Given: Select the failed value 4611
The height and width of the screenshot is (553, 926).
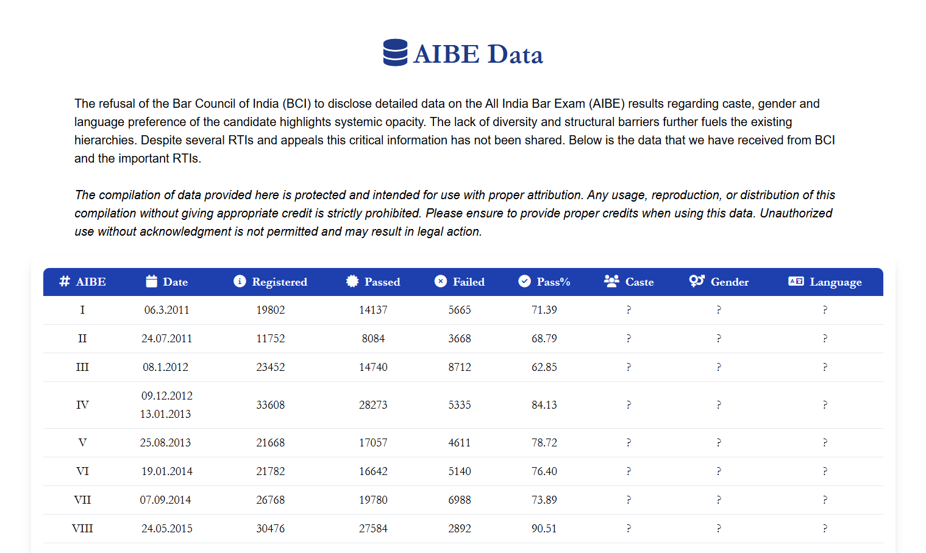Looking at the screenshot, I should [460, 443].
